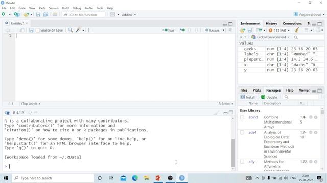Viewport: 327px width, 183px height.
Task: Switch to the Plots tab
Action: pos(256,90)
